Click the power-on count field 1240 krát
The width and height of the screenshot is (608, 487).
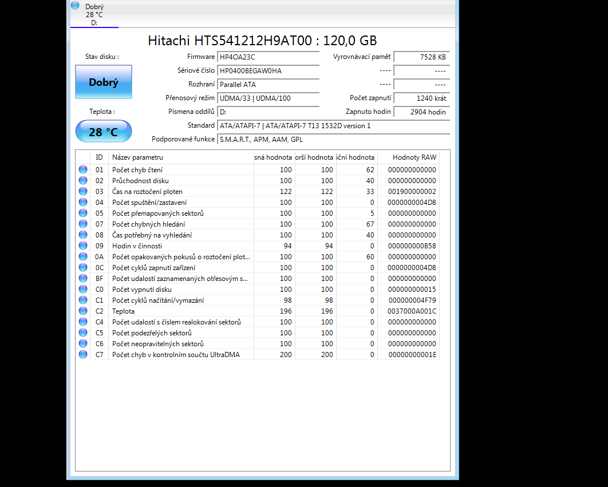[422, 98]
